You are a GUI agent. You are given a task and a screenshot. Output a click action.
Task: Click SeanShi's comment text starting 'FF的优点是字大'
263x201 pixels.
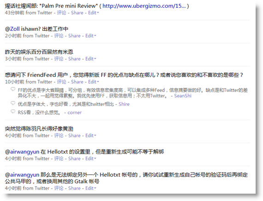pyautogui.click(x=133, y=93)
